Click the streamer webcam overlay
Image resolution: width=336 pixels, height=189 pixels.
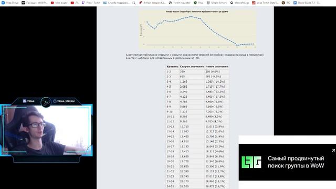(46, 130)
